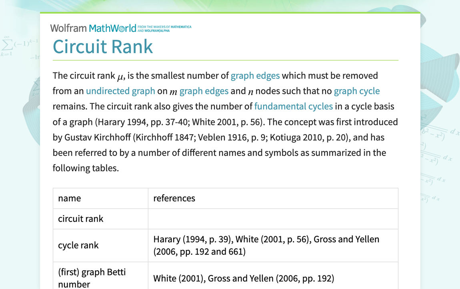This screenshot has width=460, height=289.
Task: Click the fundamental cycles link
Action: (x=294, y=106)
